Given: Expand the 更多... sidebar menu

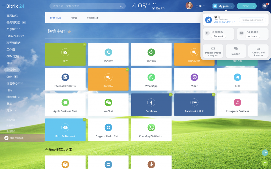Looking at the screenshot, I should click(11, 111).
